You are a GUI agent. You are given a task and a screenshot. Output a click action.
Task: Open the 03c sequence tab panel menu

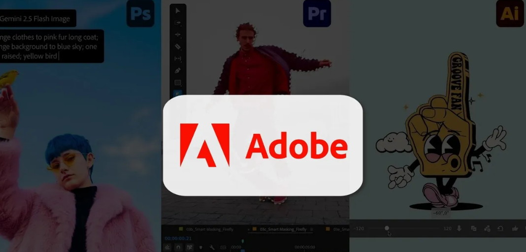312,229
